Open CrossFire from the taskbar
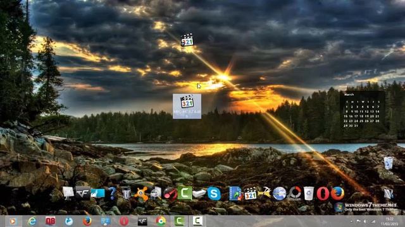The width and height of the screenshot is (405, 227). pos(142,221)
